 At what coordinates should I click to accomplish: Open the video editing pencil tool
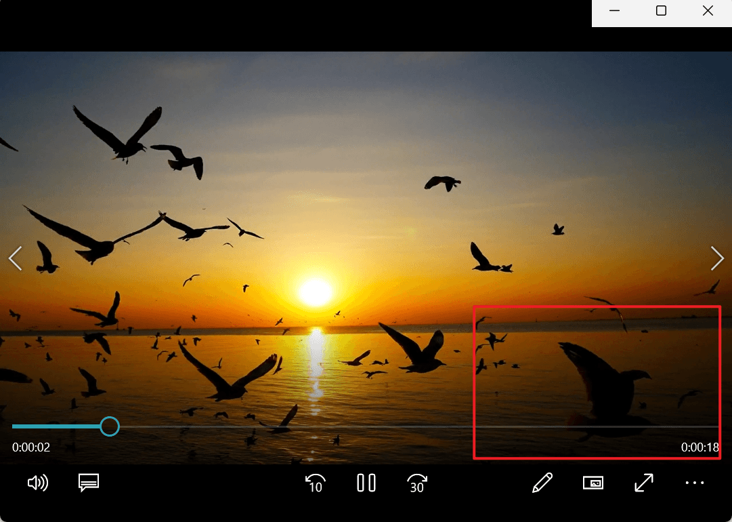[542, 483]
